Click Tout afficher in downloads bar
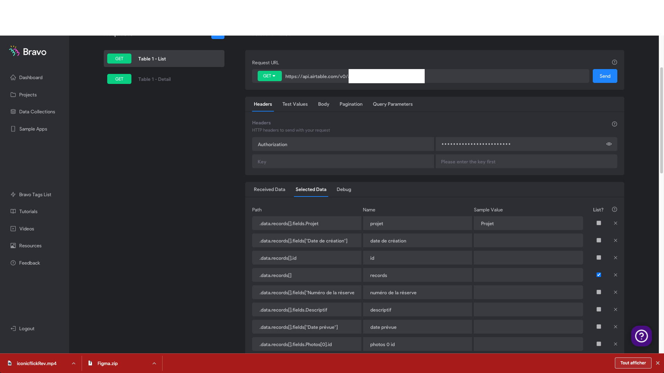This screenshot has height=373, width=664. [633, 363]
